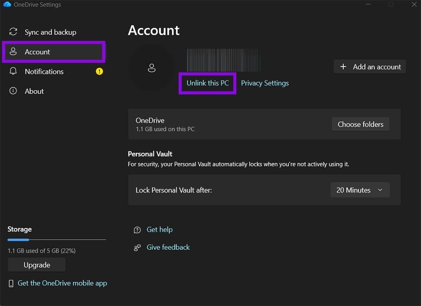
Task: Go to the Notifications section
Action: pos(54,71)
